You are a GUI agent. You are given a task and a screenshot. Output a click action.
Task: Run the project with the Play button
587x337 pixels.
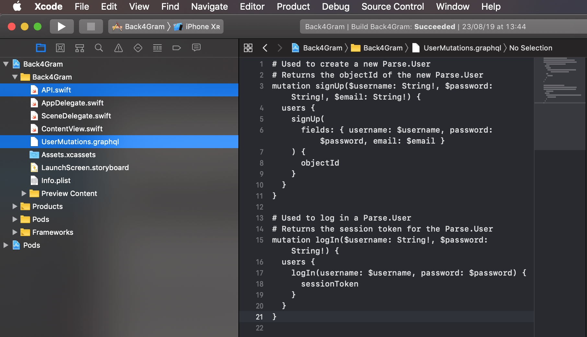(x=62, y=26)
